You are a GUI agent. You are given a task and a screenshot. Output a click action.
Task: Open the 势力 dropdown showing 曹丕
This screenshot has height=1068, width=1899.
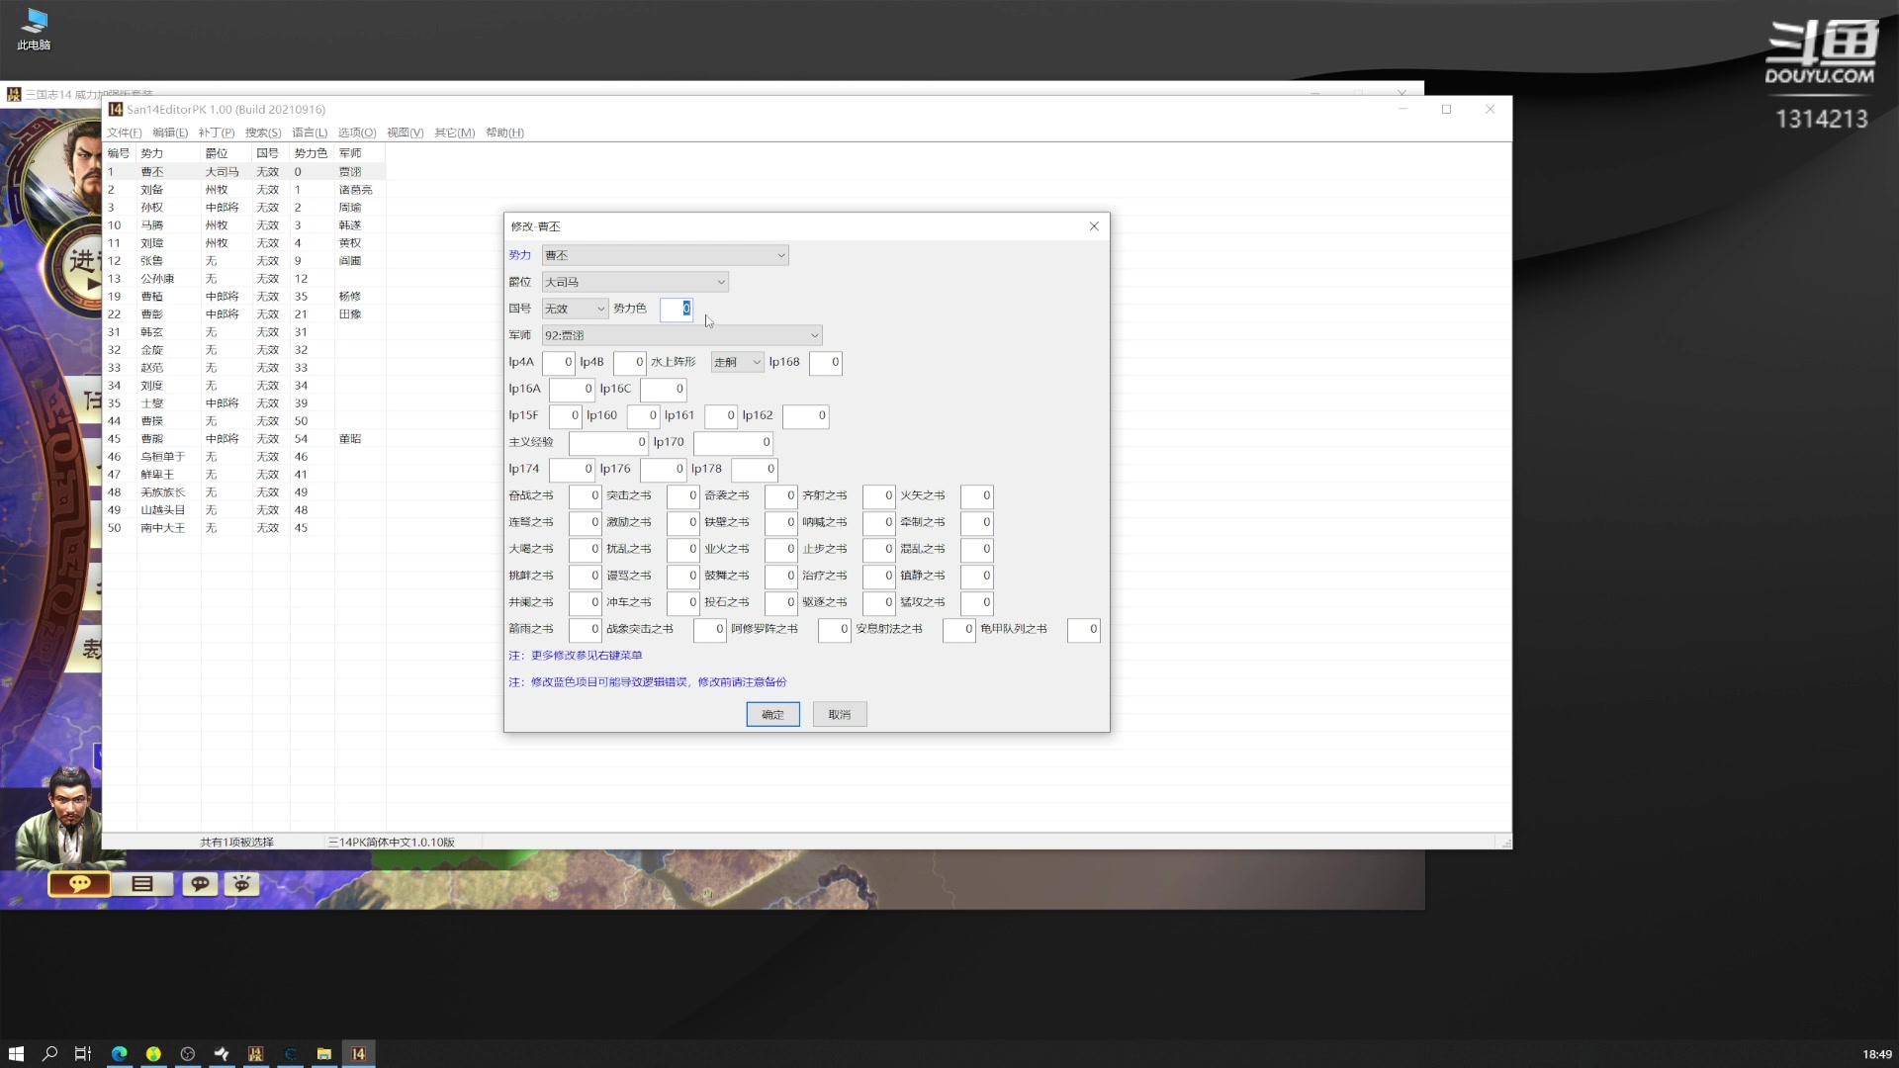tap(665, 255)
